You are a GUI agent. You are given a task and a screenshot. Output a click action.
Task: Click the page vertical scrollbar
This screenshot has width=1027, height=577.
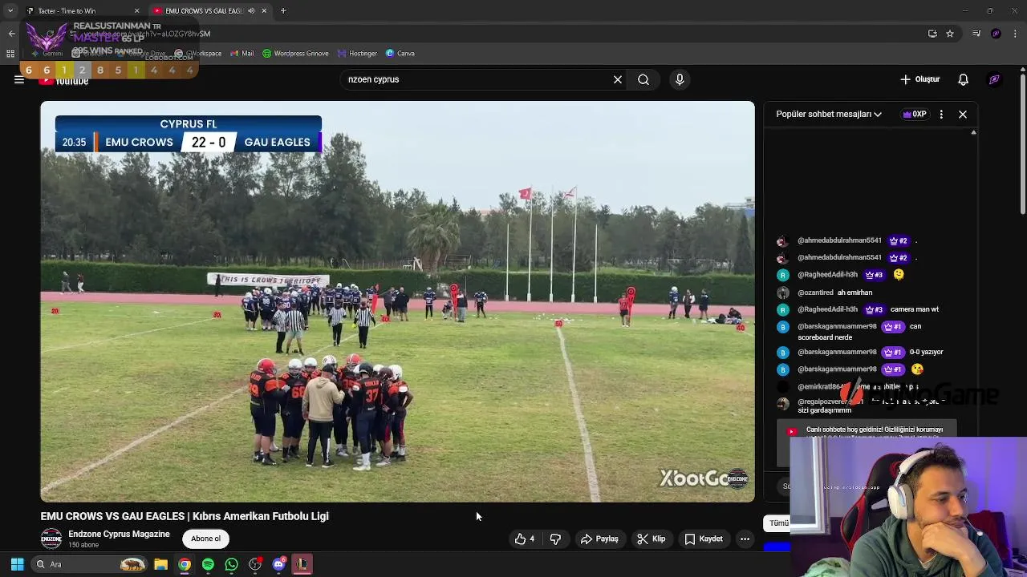point(1022,144)
